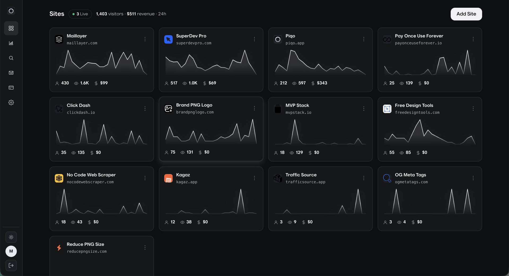Click the Free Design Tools logo
The width and height of the screenshot is (509, 276).
pos(387,109)
